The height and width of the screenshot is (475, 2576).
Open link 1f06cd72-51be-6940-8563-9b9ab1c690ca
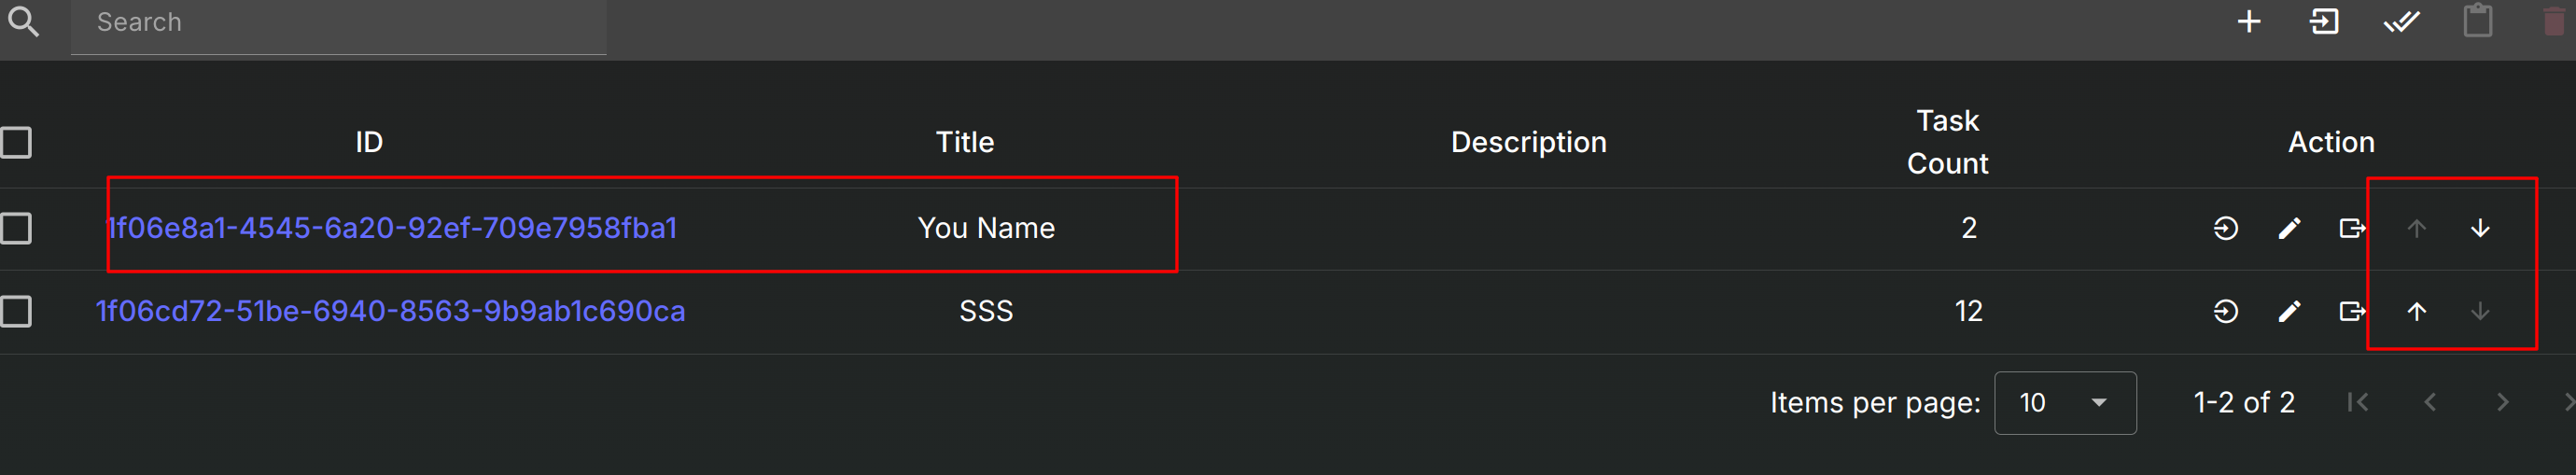pyautogui.click(x=391, y=311)
